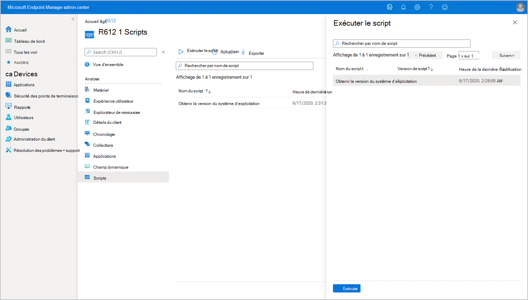
Task: Open Vue d'ensemble
Action: 108,65
